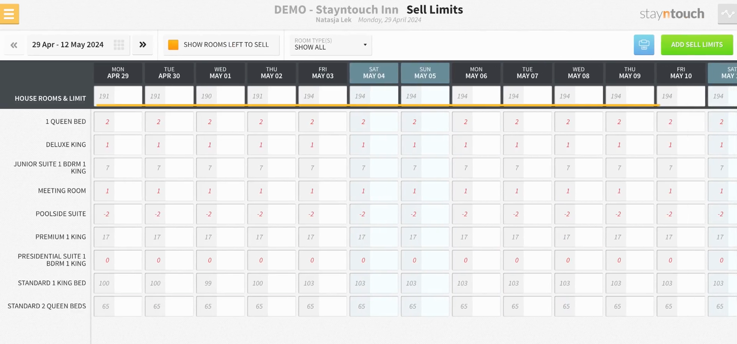737x344 pixels.
Task: Click Add Sell Limits button
Action: (697, 44)
